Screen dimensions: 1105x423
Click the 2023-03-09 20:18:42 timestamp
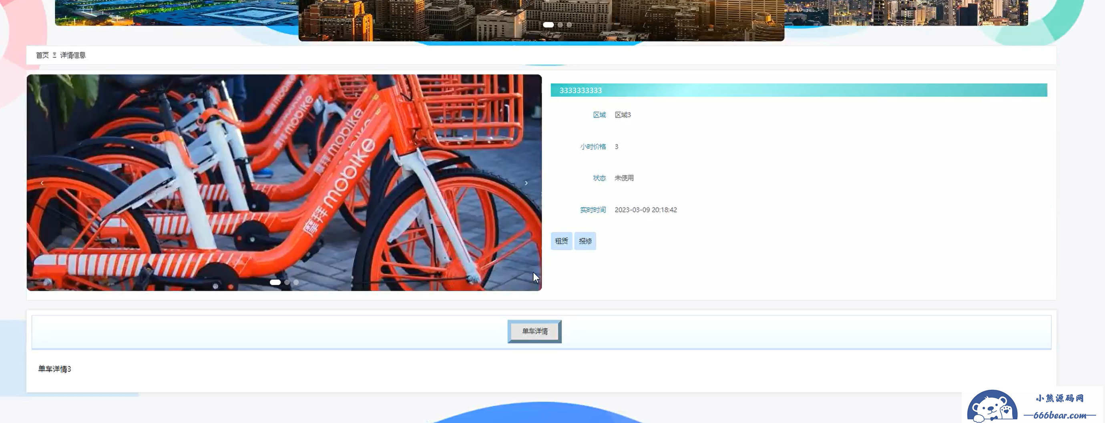pos(645,210)
